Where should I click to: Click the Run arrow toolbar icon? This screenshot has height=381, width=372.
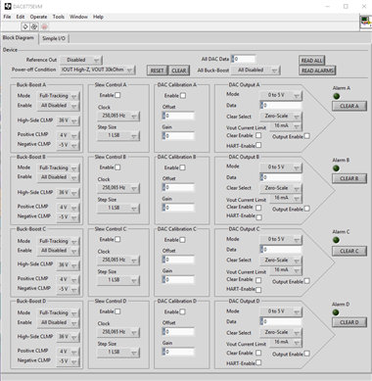tap(25, 26)
